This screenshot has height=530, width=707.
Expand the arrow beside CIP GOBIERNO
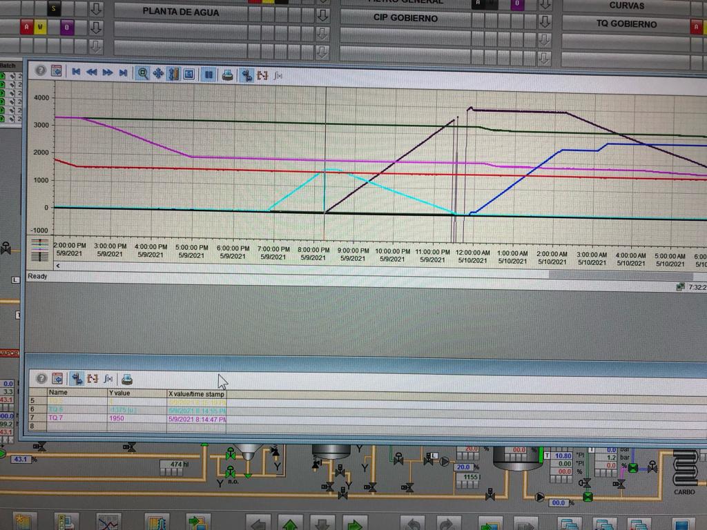click(x=545, y=21)
